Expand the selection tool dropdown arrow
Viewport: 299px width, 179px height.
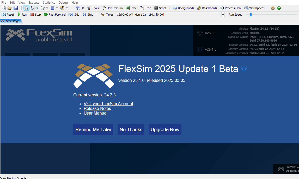(x=57, y=8)
